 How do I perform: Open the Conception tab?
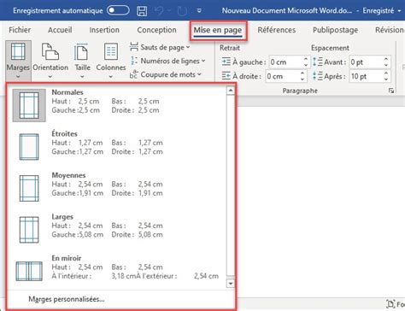[156, 30]
